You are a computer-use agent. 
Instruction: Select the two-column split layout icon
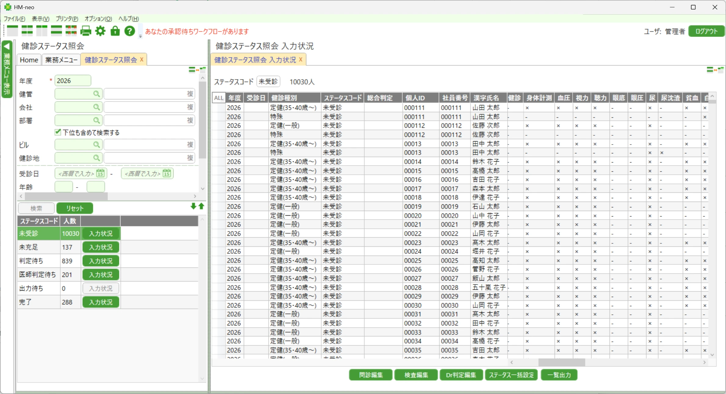tap(41, 31)
